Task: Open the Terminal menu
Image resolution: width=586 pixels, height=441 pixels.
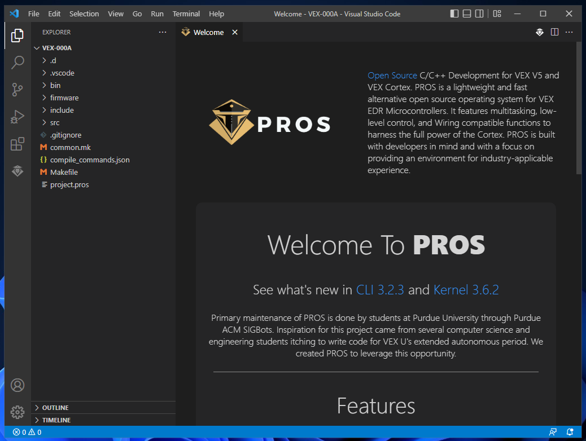Action: [x=186, y=14]
